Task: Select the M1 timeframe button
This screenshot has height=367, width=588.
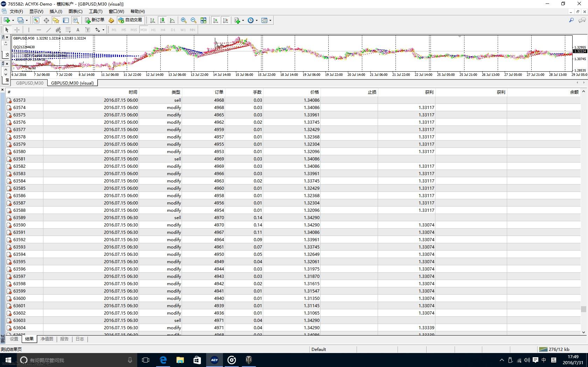Action: click(114, 30)
